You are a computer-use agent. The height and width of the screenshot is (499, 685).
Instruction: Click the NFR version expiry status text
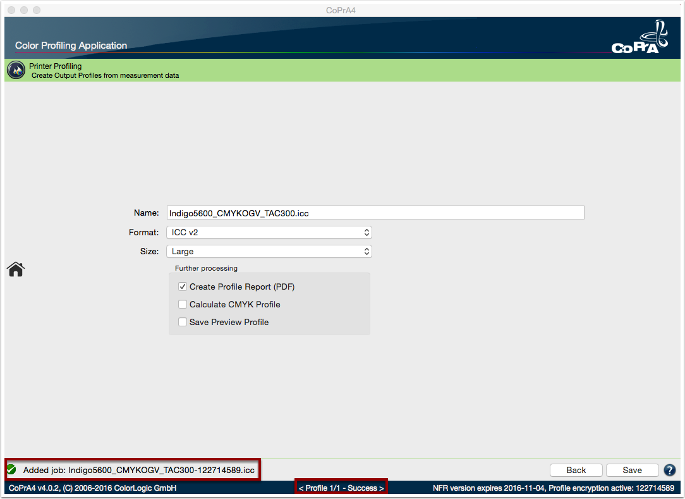pyautogui.click(x=554, y=488)
